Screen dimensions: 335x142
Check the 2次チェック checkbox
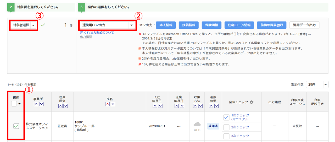click(226, 127)
